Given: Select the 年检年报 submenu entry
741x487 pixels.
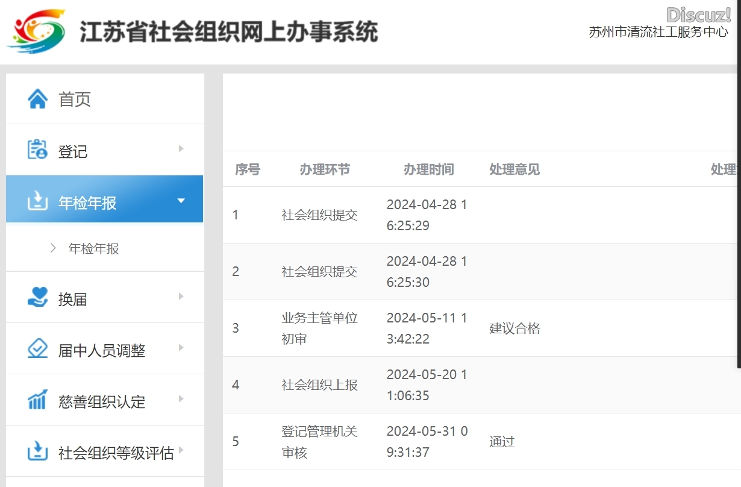Looking at the screenshot, I should coord(93,248).
